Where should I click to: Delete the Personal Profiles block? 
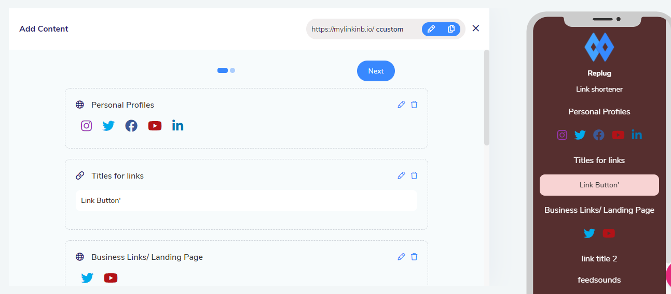tap(414, 105)
